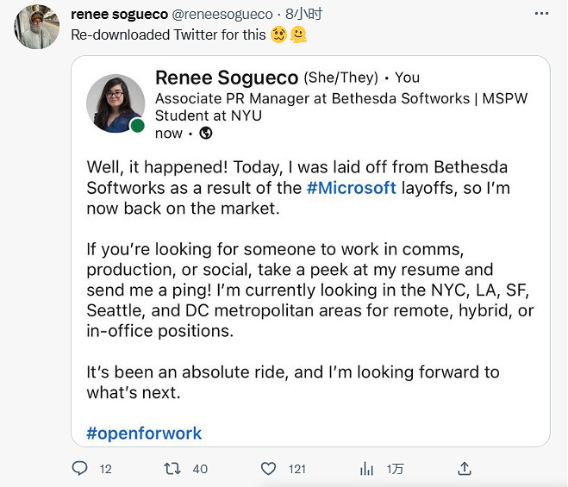
Task: Click the globe visibility icon in LinkedIn post
Action: pyautogui.click(x=205, y=134)
